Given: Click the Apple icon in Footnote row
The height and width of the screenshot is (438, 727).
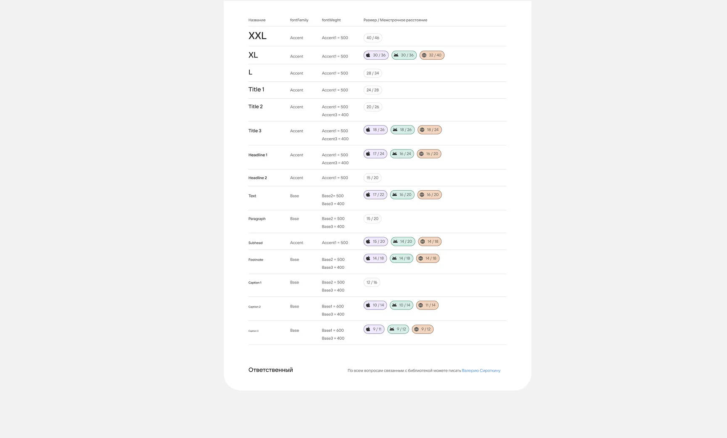Looking at the screenshot, I should click(x=368, y=259).
